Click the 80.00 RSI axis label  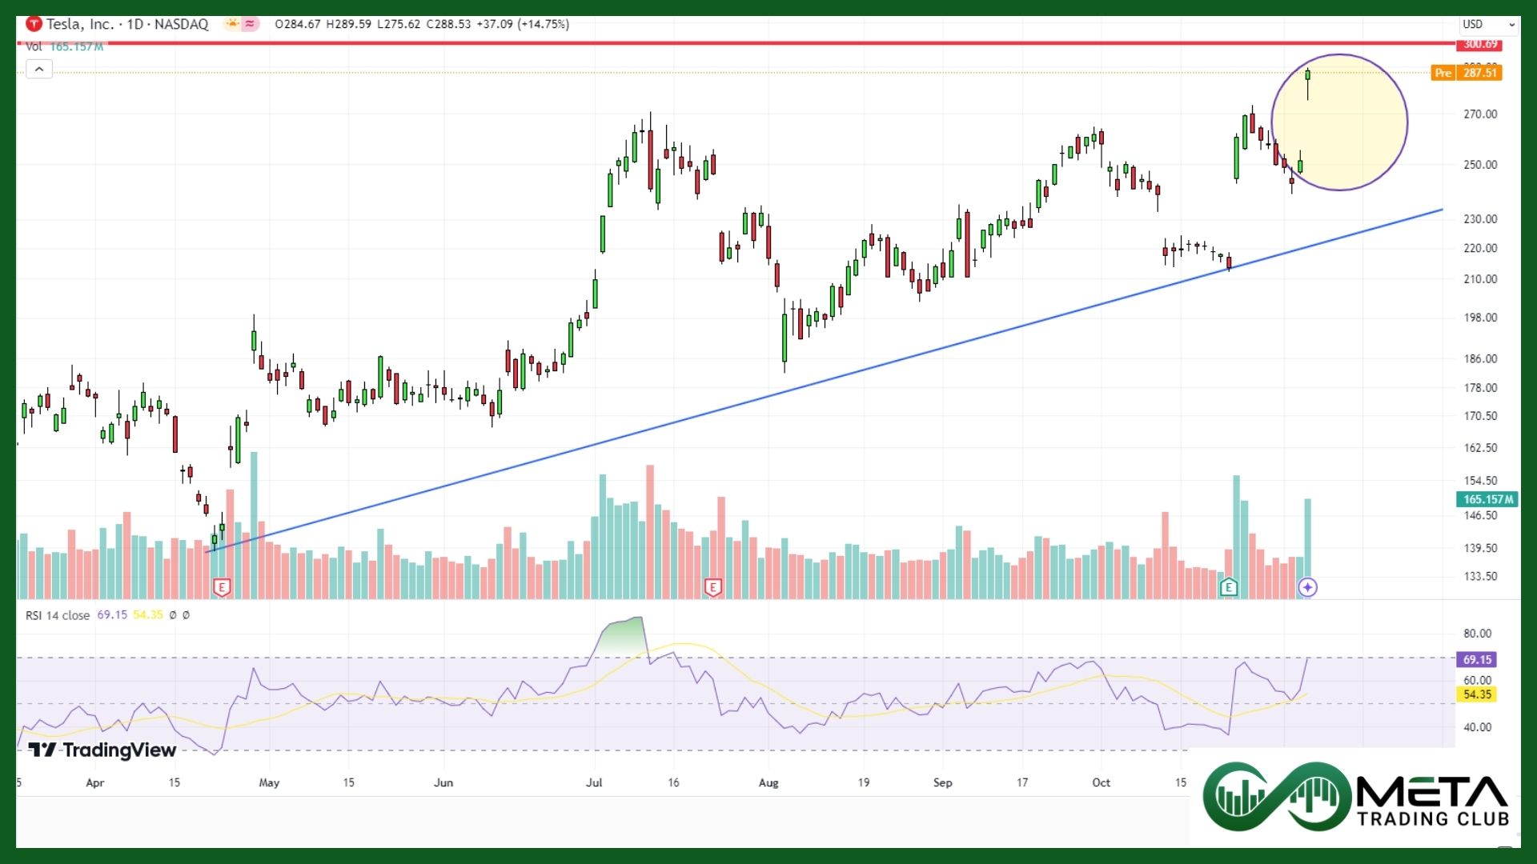(1478, 634)
